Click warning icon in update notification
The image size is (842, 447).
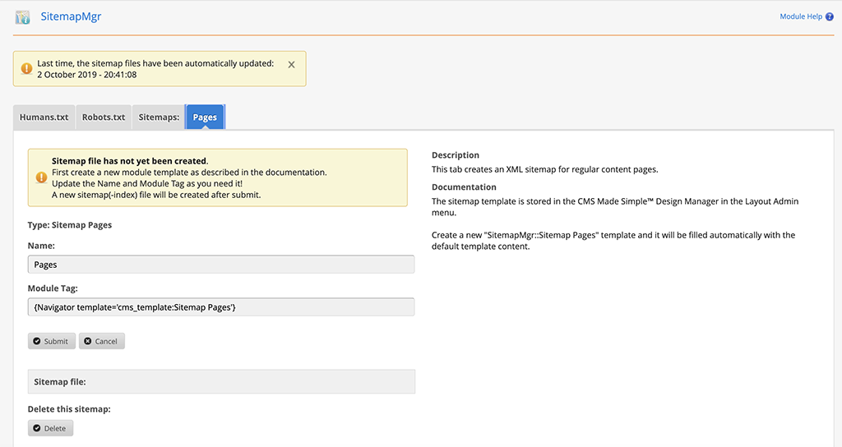point(26,69)
